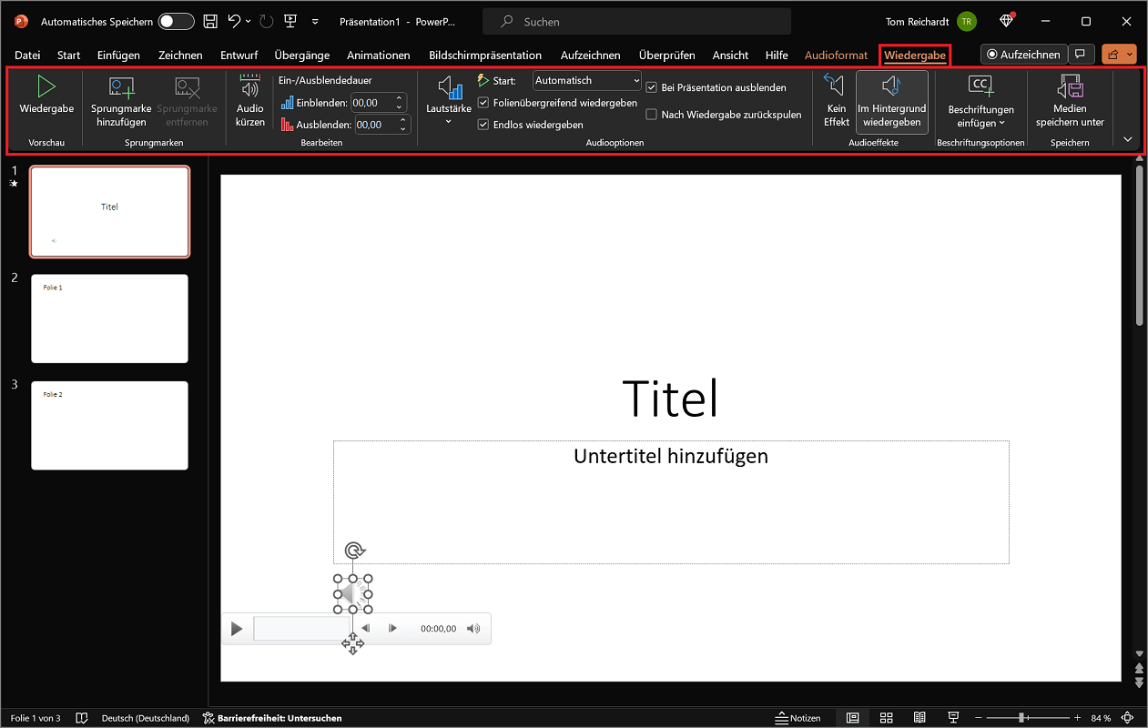1148x728 pixels.
Task: Fit slide to current window
Action: [1129, 718]
